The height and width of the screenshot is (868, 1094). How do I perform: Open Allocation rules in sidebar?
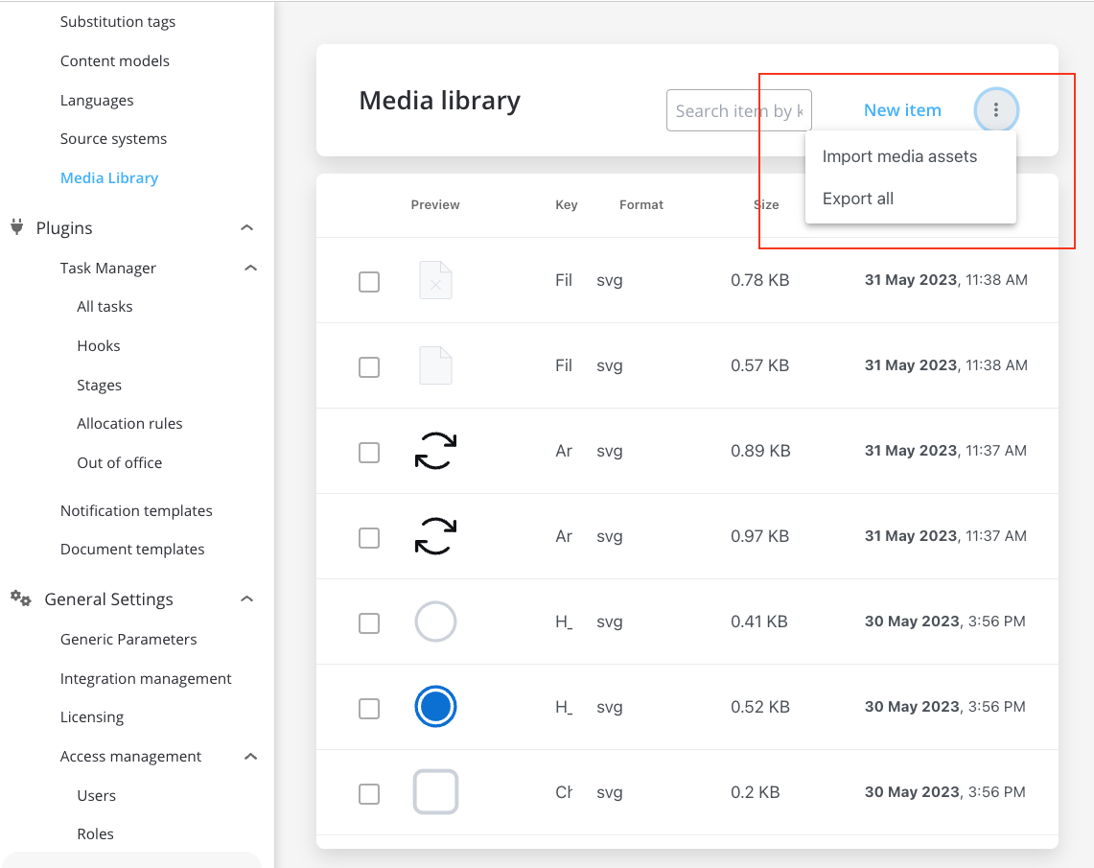pos(129,424)
